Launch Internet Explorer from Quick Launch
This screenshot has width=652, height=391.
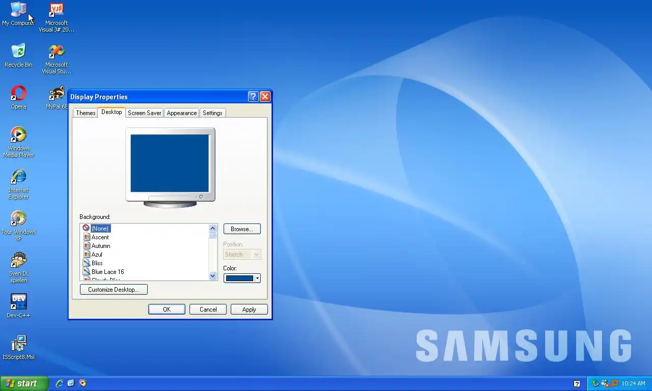click(x=60, y=383)
